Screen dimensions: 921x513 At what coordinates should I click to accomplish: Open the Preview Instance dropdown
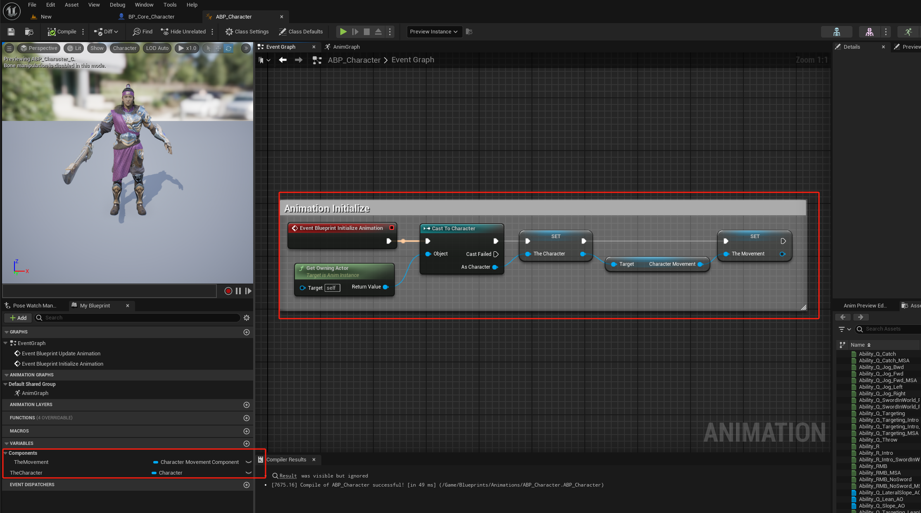(434, 32)
